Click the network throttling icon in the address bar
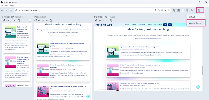 point(162,10)
